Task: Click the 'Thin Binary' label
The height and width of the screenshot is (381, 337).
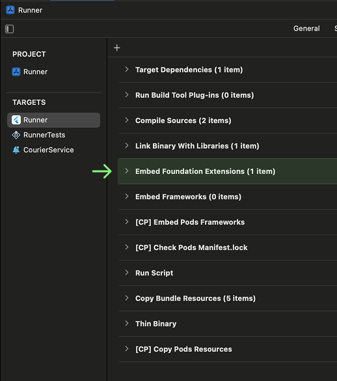Action: point(156,324)
